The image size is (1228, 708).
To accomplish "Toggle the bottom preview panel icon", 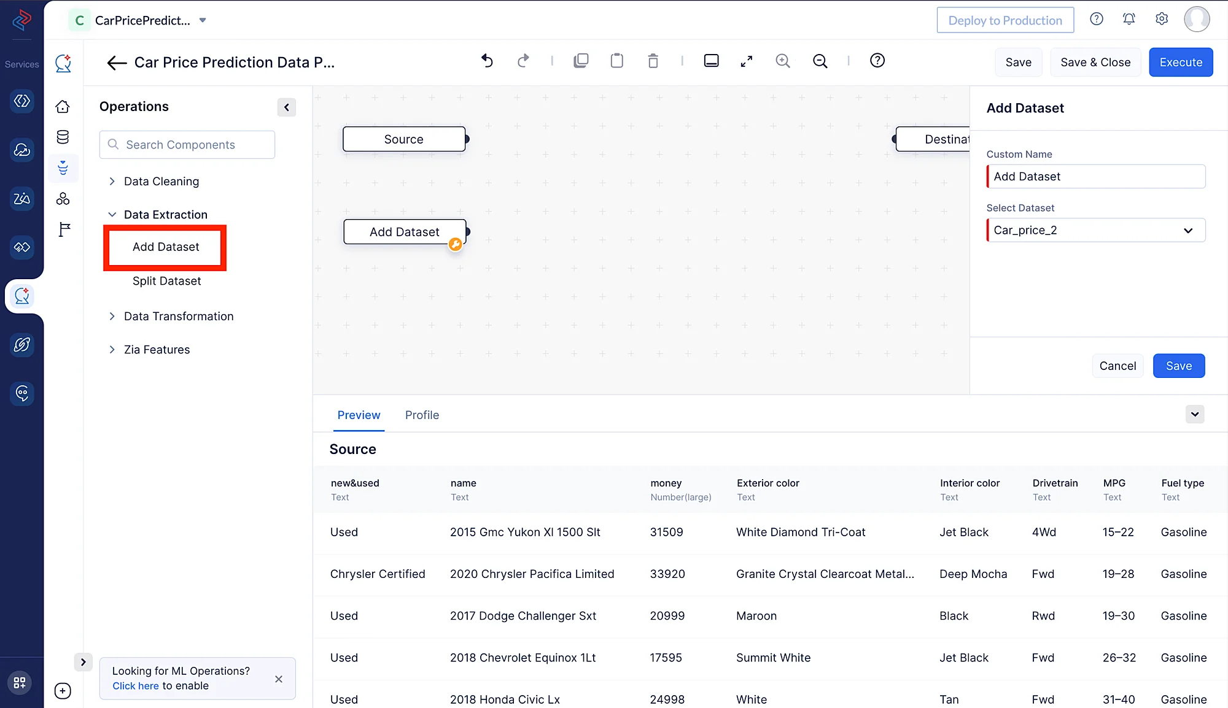I will [711, 61].
